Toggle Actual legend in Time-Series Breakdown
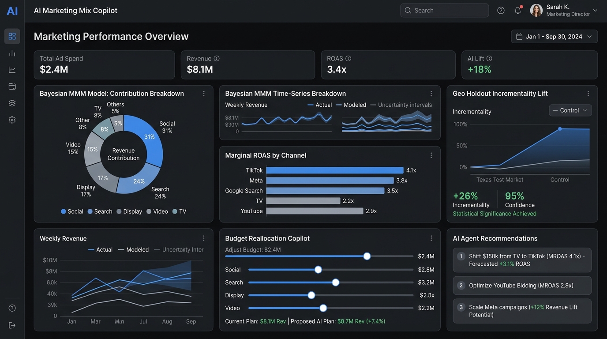 pos(319,105)
